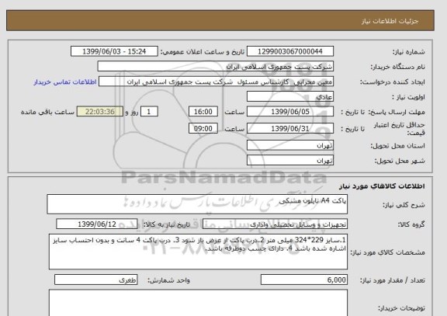Viewport: 447px width, 316px height.
Task: Select the need number field 1299003067000044
Action: pos(290,51)
